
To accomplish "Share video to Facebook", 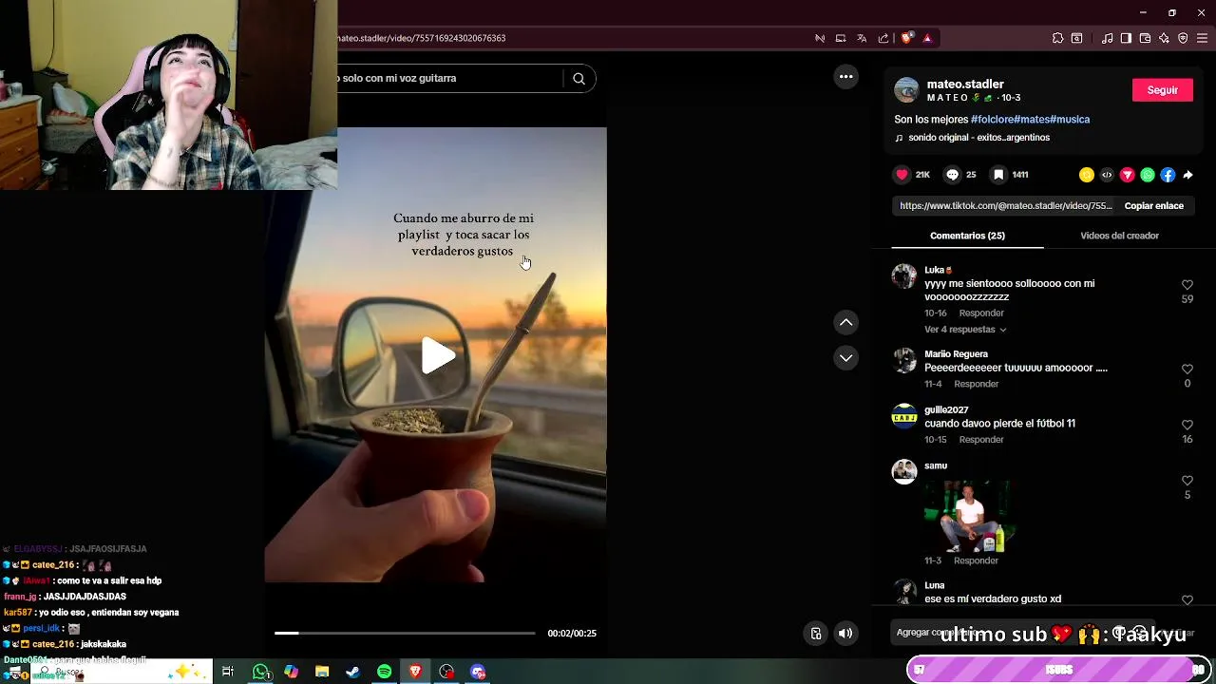I will 1168,175.
